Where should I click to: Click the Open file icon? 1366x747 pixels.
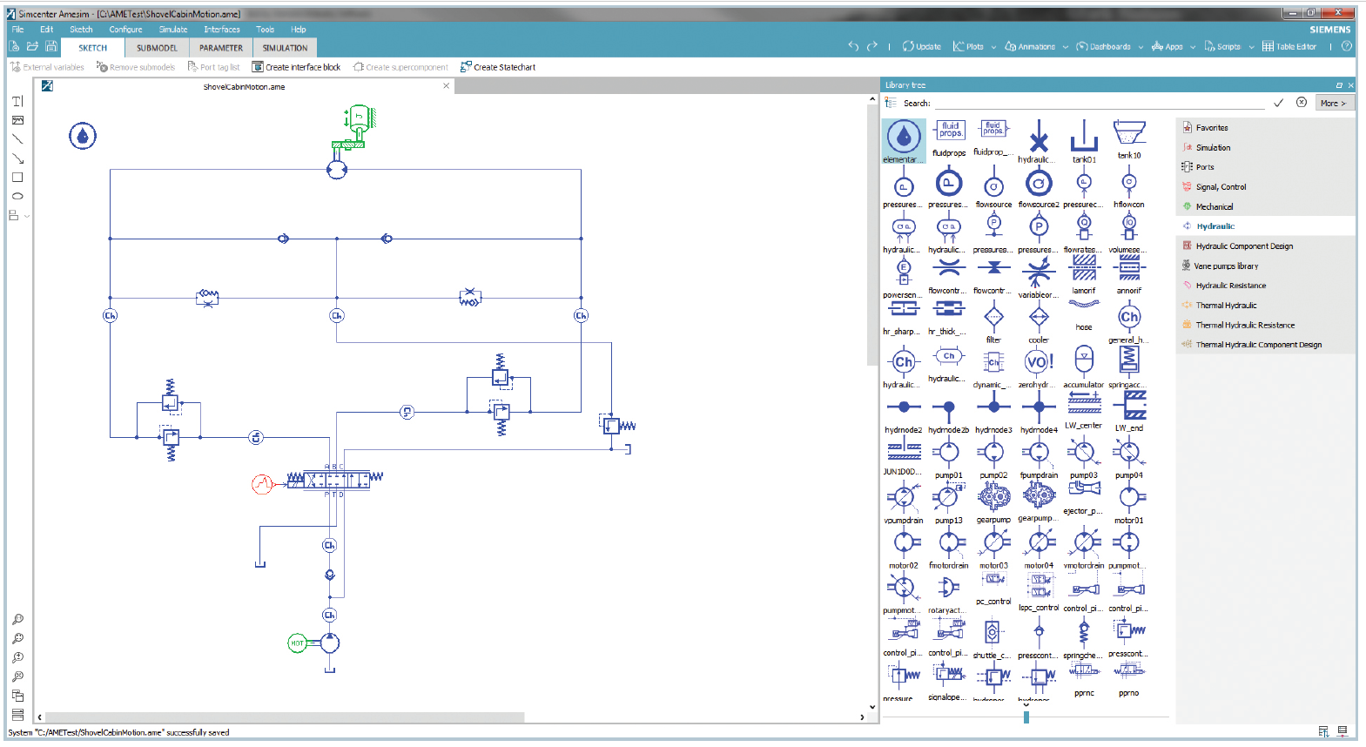(32, 46)
